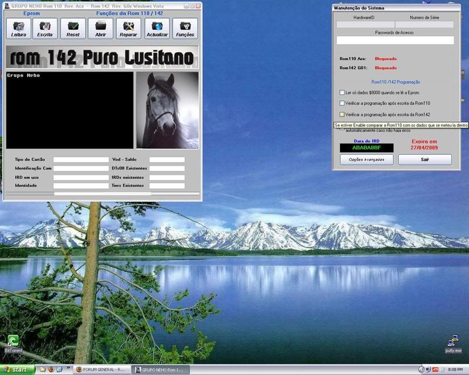Click the Vod - Saldo field

166,159
